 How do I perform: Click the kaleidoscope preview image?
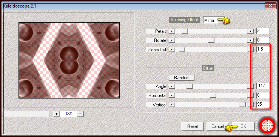click(69, 60)
